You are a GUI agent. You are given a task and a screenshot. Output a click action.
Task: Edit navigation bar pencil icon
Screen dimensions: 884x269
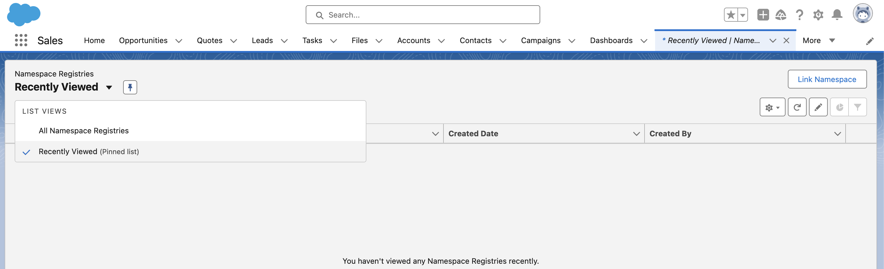coord(870,41)
